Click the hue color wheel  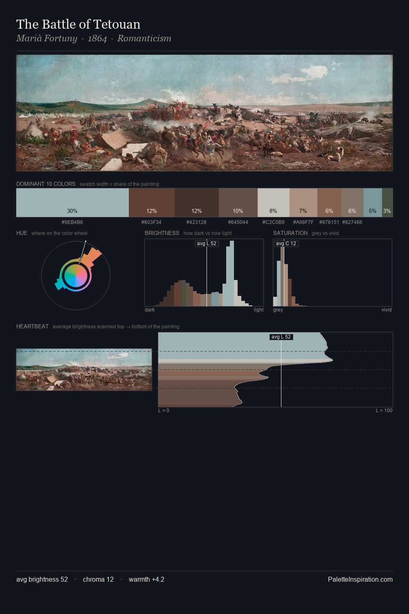pos(76,276)
